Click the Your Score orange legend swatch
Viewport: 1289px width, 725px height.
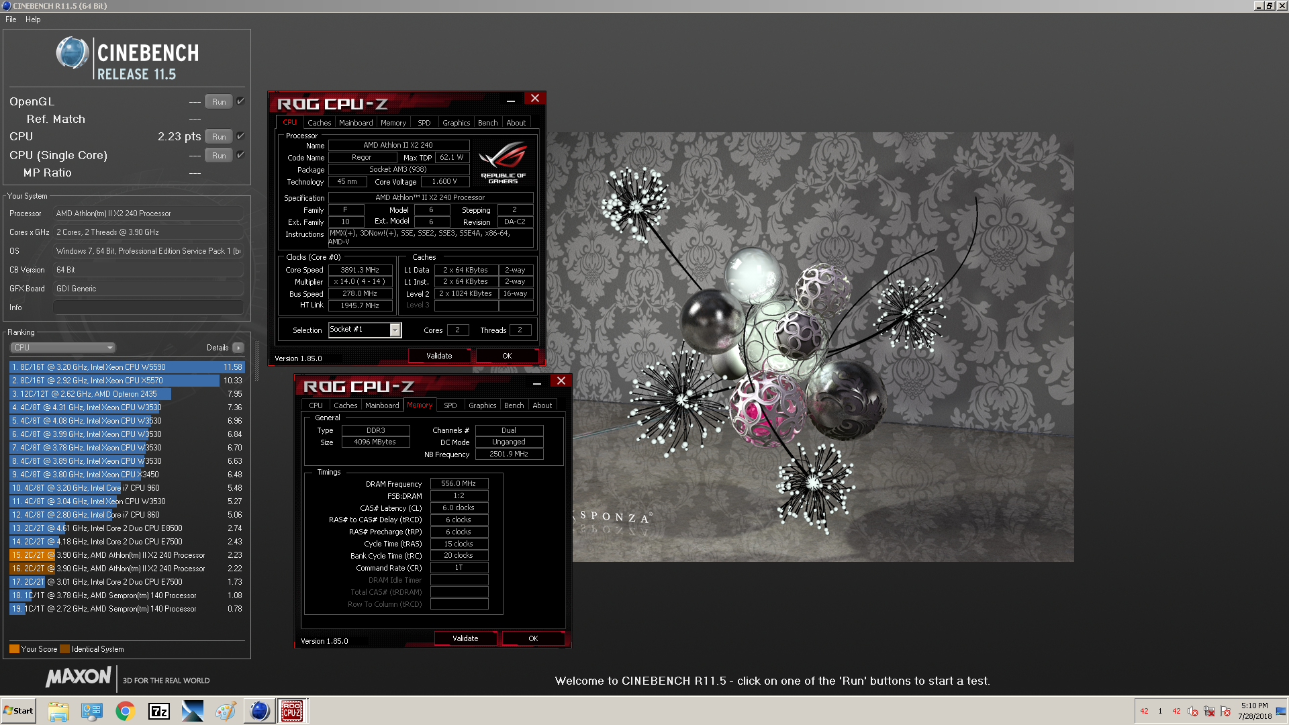(x=14, y=649)
